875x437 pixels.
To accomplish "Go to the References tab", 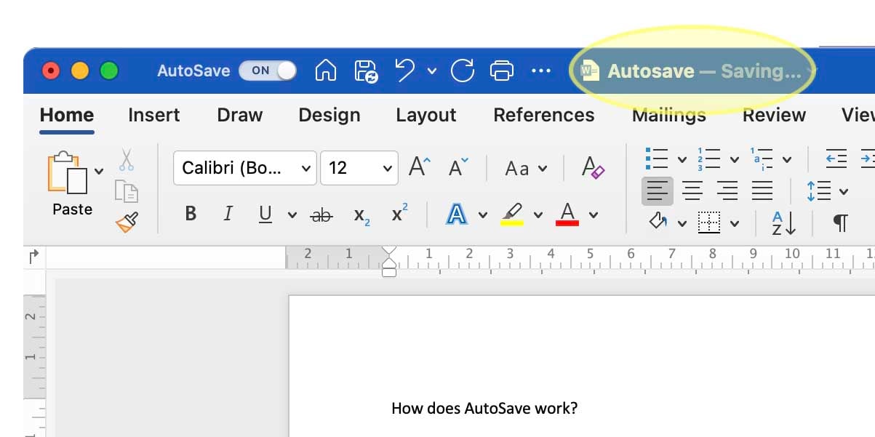I will pyautogui.click(x=544, y=115).
